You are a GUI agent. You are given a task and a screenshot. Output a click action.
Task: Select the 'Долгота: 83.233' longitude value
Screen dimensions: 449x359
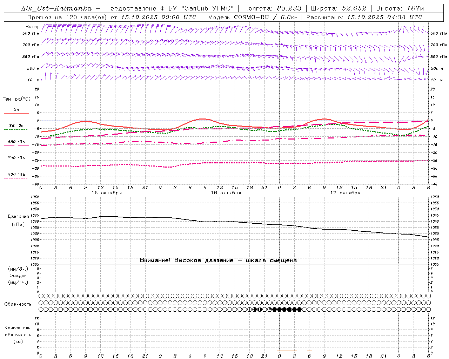[x=272, y=8]
